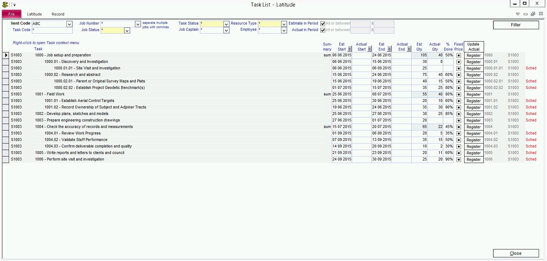Open the Quick Access Toolbar customize arrow

pyautogui.click(x=14, y=5)
